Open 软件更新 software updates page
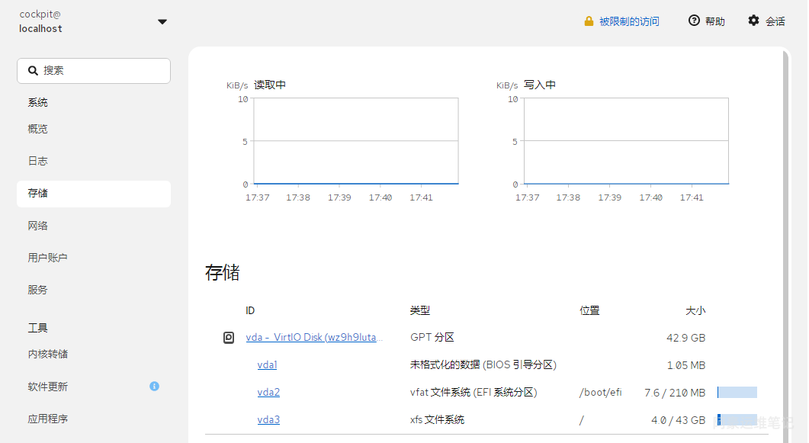Screen dimensions: 809x443 tap(47, 387)
